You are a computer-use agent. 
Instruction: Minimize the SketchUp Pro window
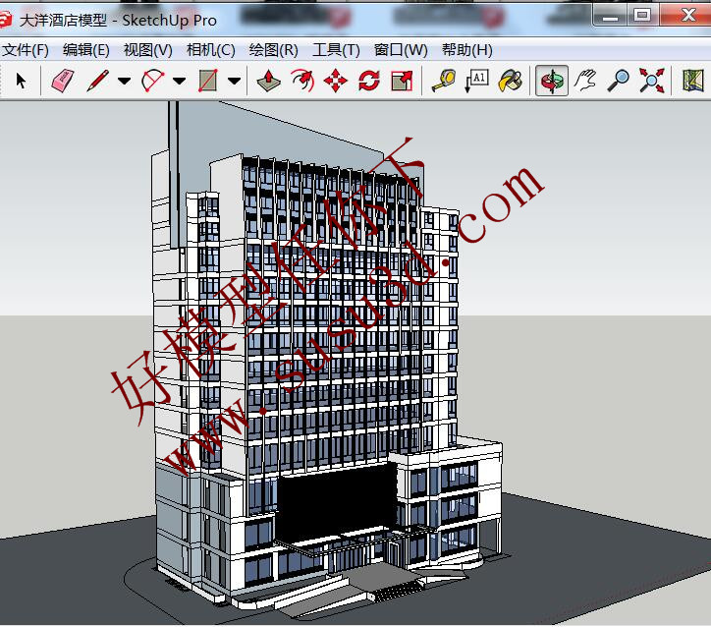[610, 16]
